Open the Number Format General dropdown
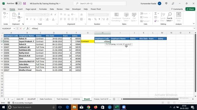The image size is (197, 110). click(108, 15)
